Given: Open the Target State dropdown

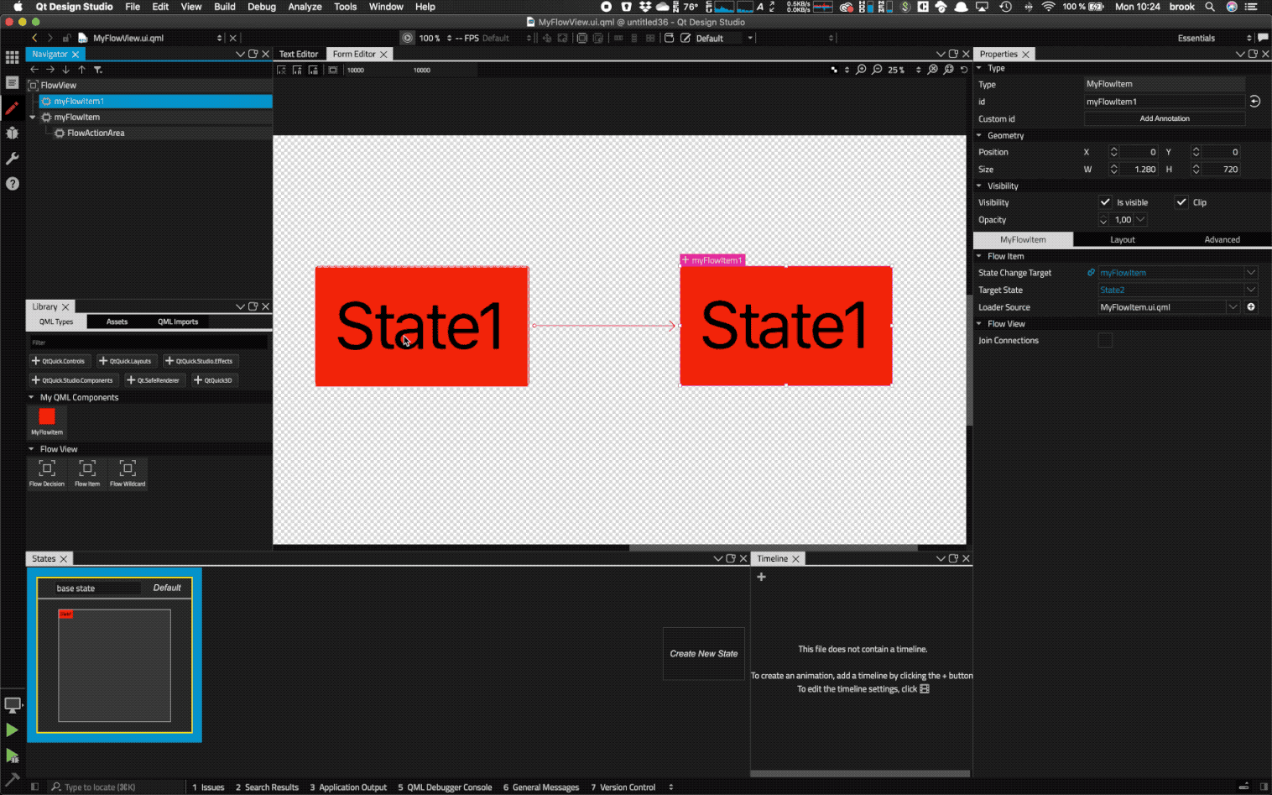Looking at the screenshot, I should (1250, 290).
